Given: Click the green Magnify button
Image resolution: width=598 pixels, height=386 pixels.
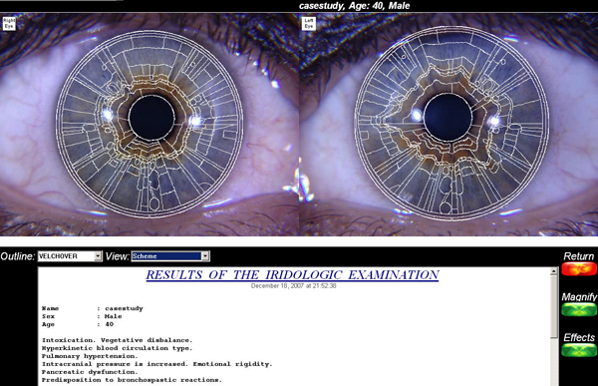Looking at the screenshot, I should point(578,309).
